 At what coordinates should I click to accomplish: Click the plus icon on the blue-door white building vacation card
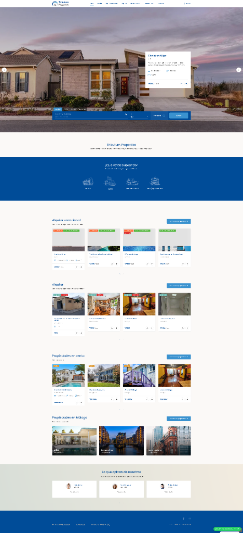click(x=187, y=263)
